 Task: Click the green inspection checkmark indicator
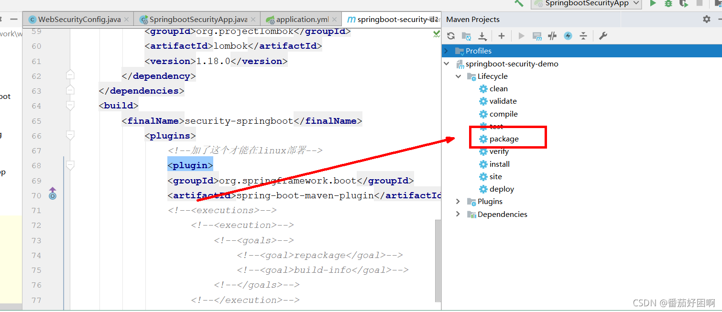coord(437,34)
